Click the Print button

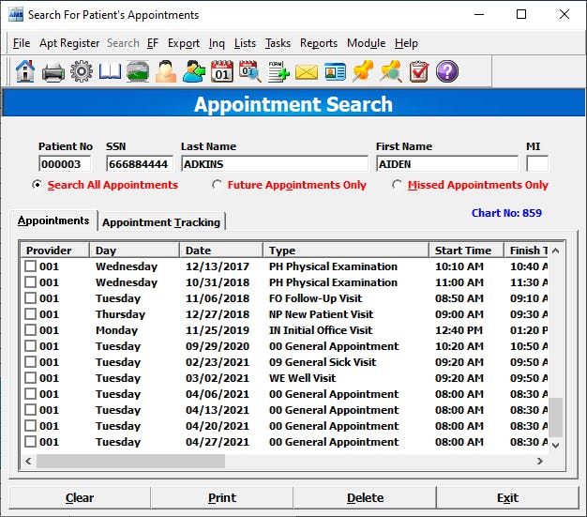[x=222, y=497]
